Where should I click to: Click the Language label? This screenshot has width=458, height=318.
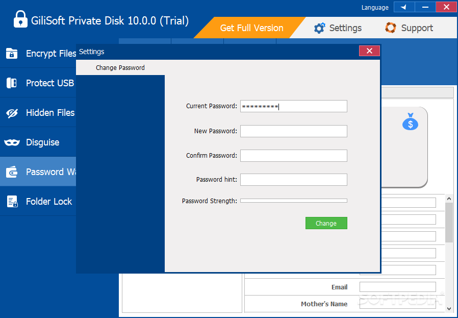[375, 7]
